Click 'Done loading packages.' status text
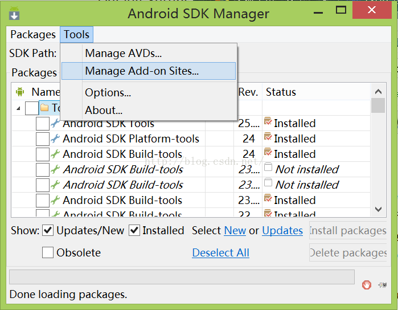This screenshot has height=310, width=398. [x=68, y=294]
